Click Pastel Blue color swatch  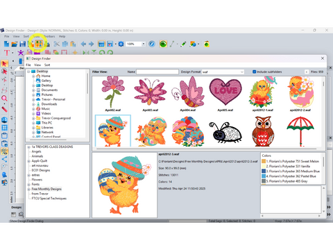tap(264, 176)
